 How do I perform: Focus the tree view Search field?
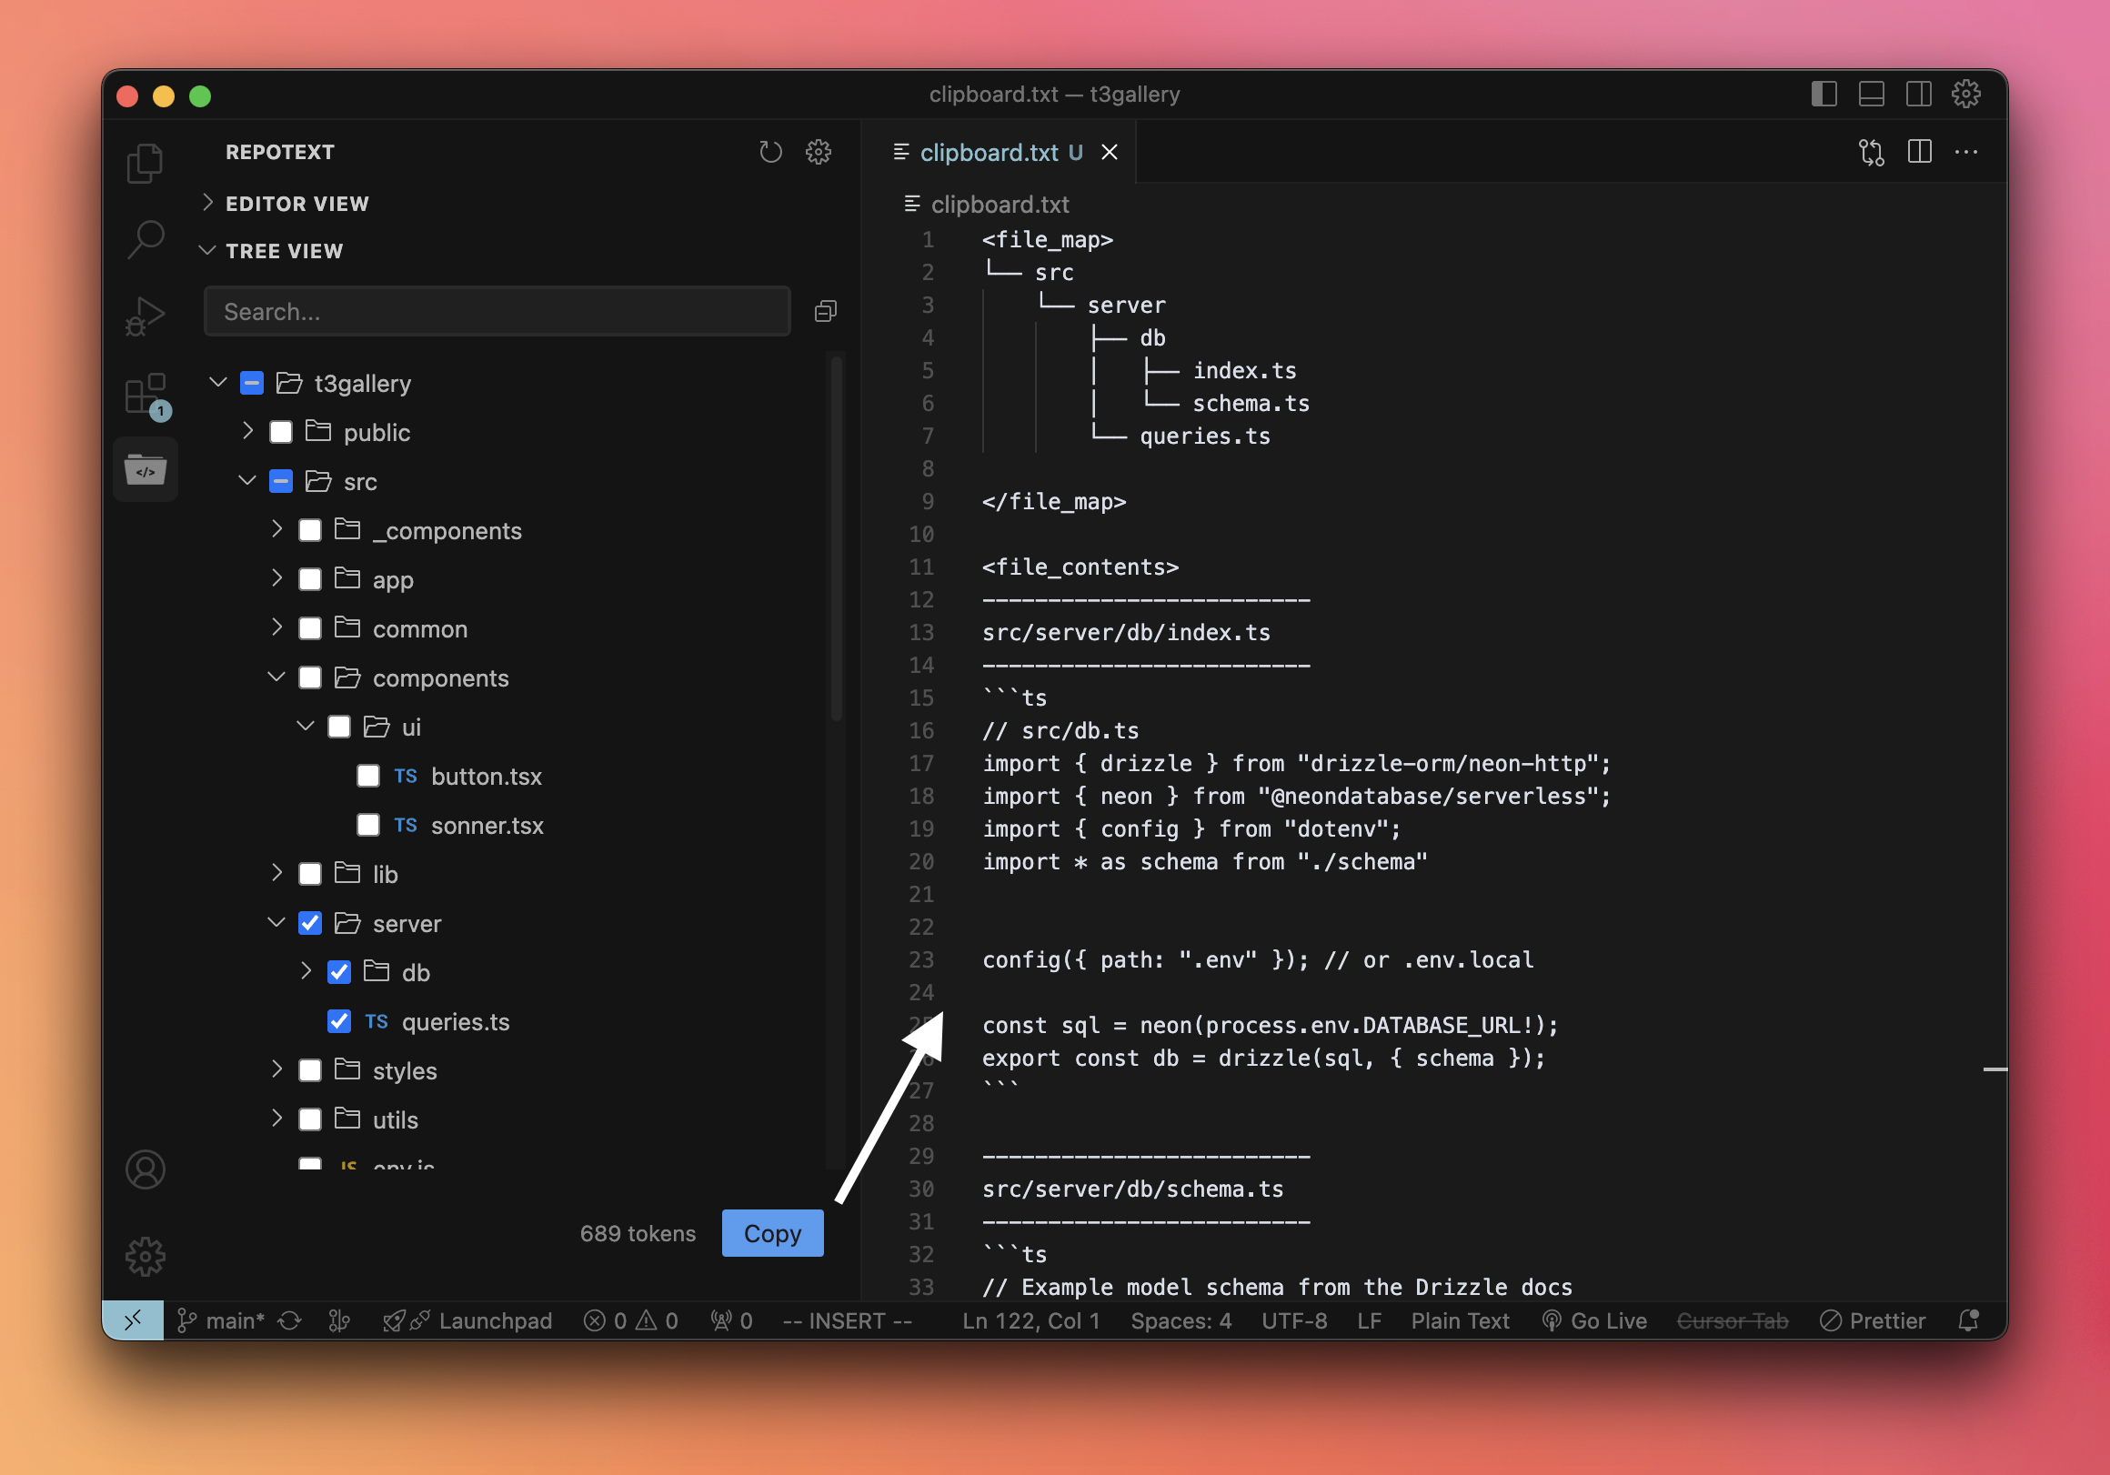(497, 312)
